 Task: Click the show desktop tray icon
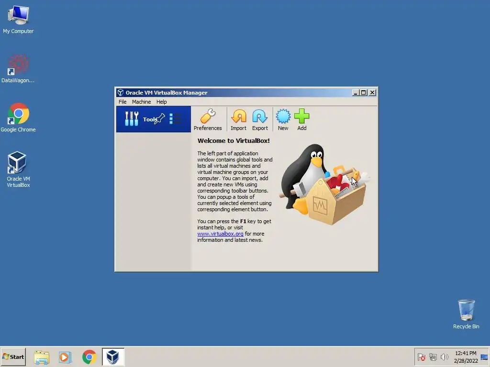tap(484, 357)
